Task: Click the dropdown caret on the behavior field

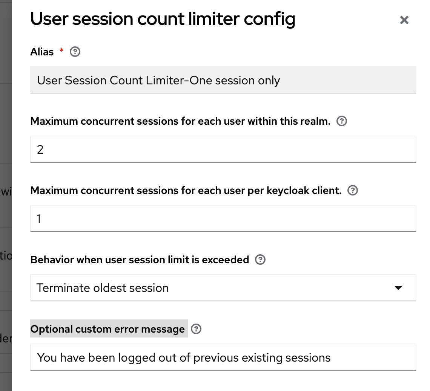Action: (x=399, y=288)
